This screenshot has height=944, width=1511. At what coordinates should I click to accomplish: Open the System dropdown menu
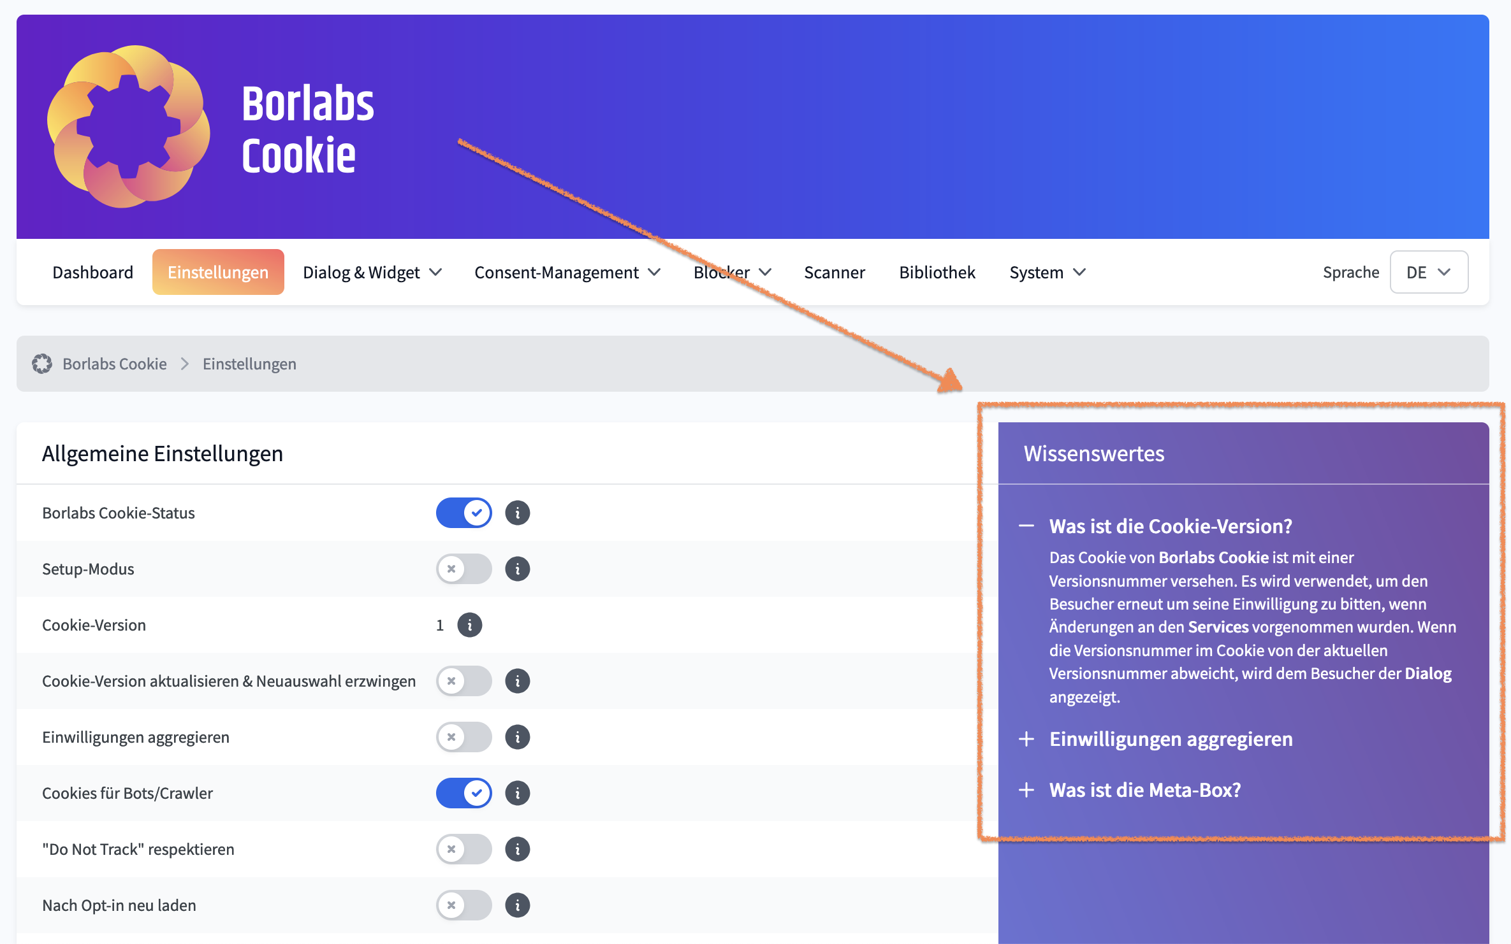[1047, 272]
